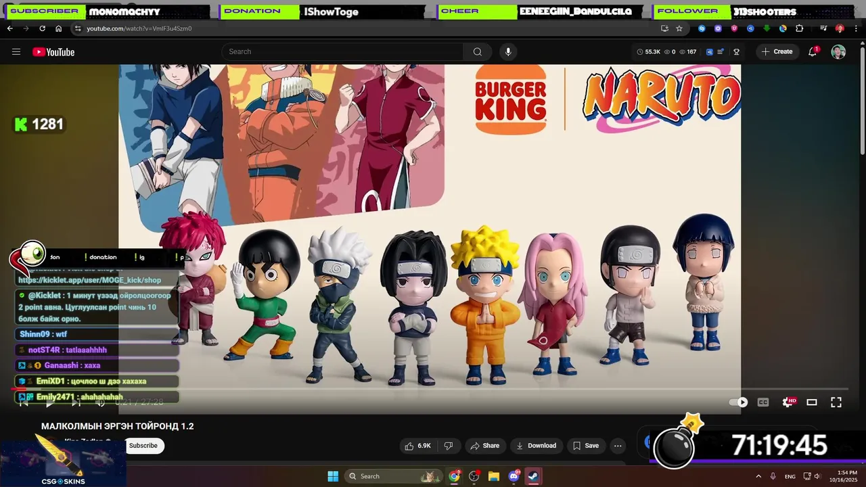Click the Windows taskbar Search box

pyautogui.click(x=393, y=476)
